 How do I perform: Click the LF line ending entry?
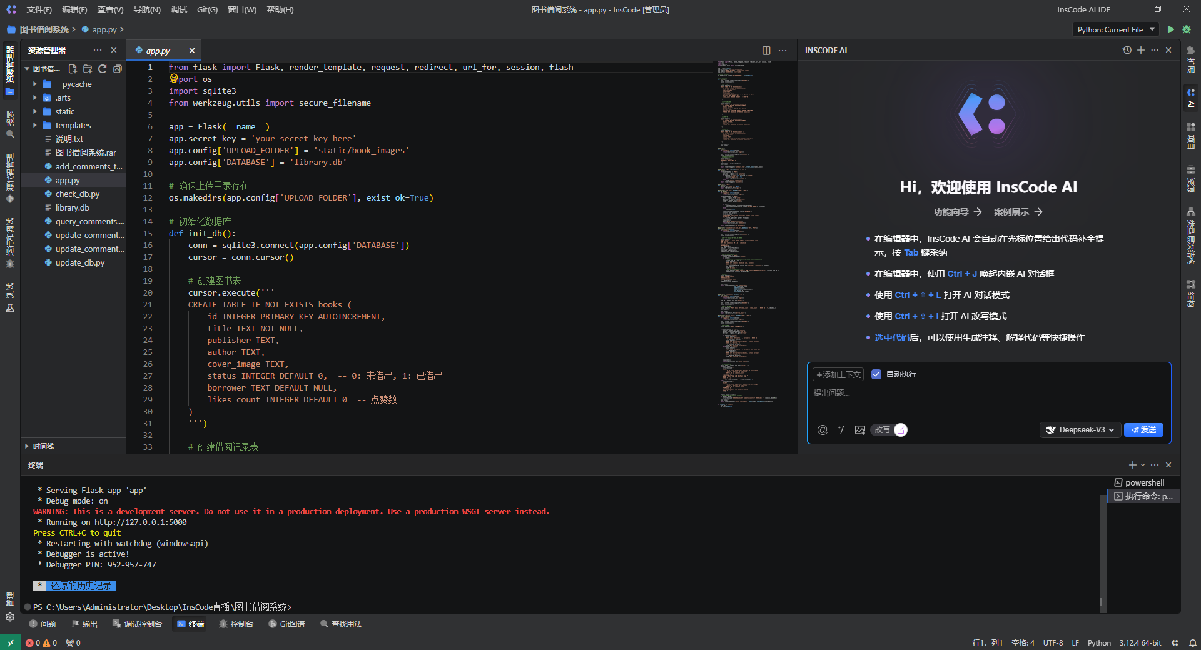[x=1075, y=642]
